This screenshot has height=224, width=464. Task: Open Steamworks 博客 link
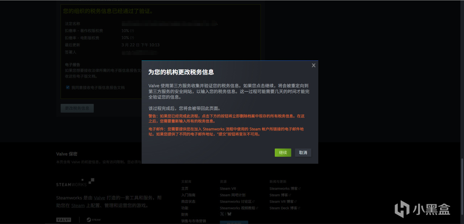285,189
